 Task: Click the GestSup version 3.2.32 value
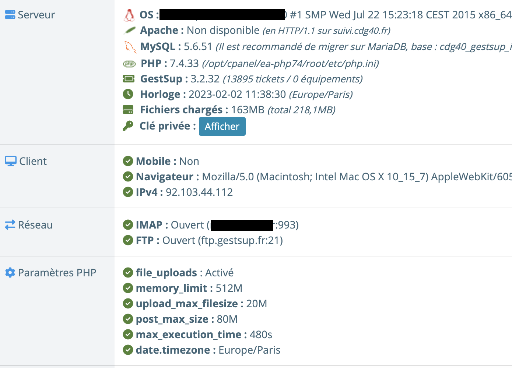[x=205, y=79]
